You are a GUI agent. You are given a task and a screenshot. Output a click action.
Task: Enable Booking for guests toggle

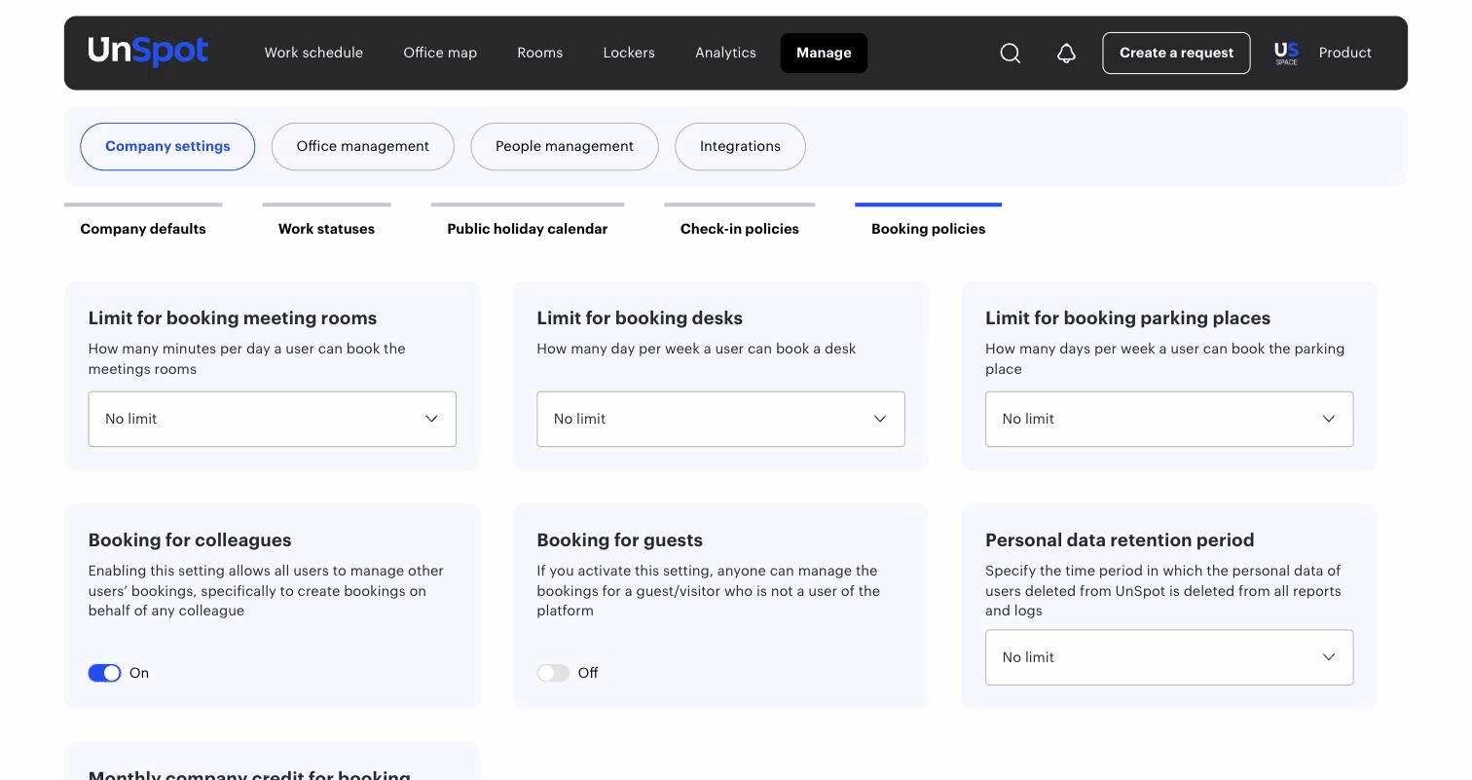(x=553, y=673)
